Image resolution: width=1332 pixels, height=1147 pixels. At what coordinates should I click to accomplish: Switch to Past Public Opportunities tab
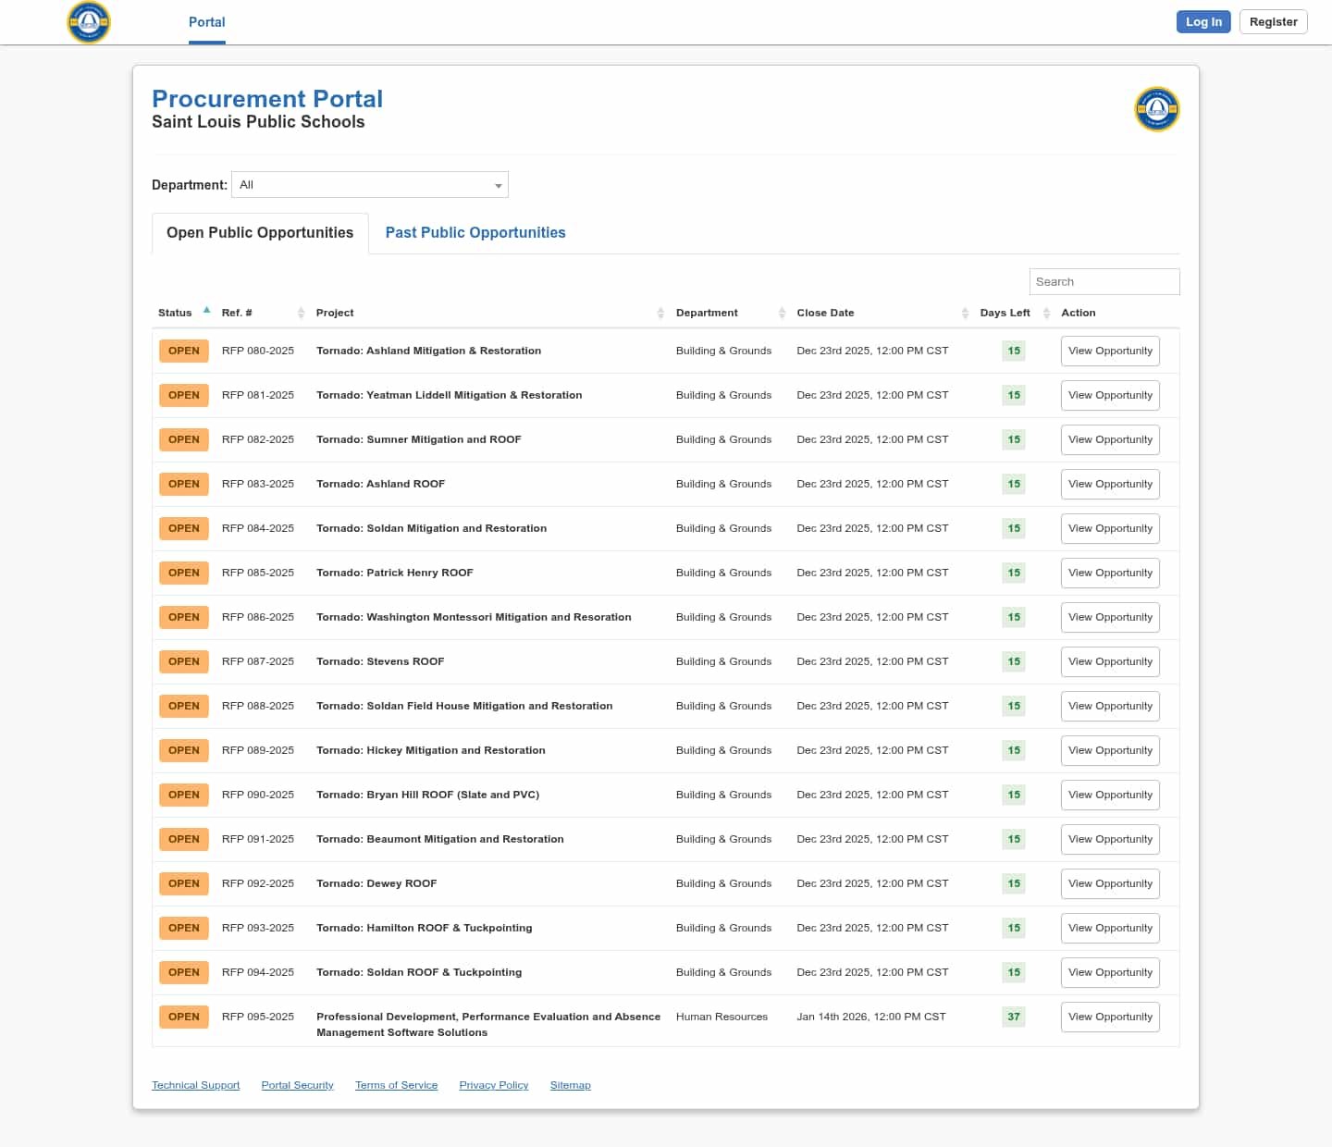475,233
